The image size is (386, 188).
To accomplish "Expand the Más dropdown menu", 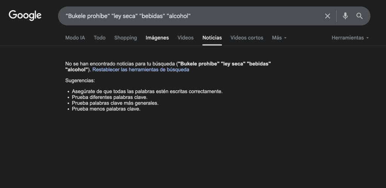I will 277,38.
